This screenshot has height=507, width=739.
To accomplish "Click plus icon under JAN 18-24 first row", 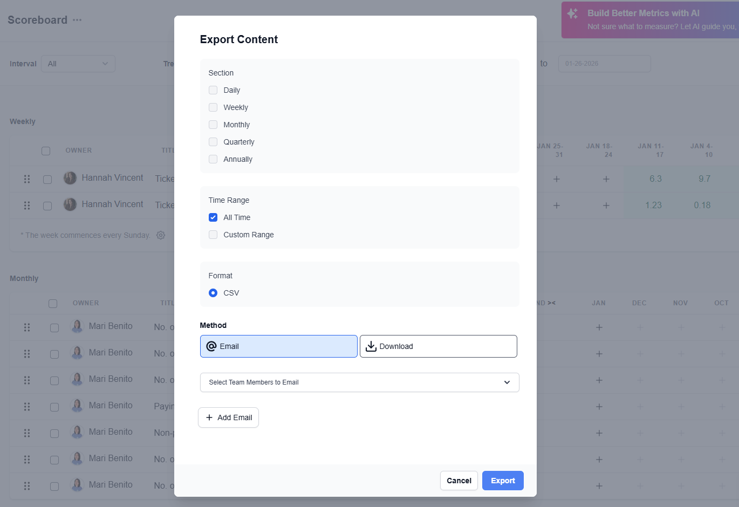I will 606,179.
